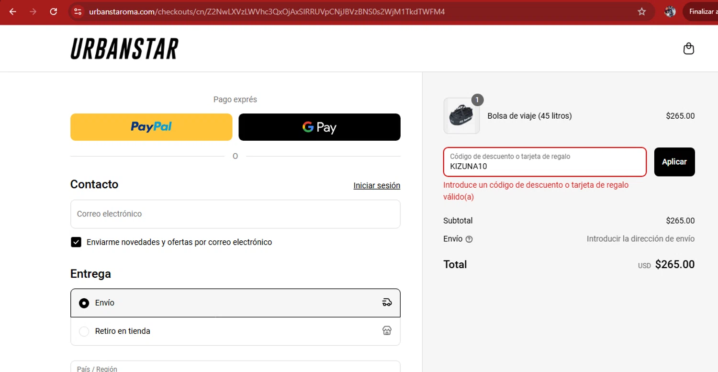
Task: Pay with the PayPal express button
Action: tap(151, 127)
